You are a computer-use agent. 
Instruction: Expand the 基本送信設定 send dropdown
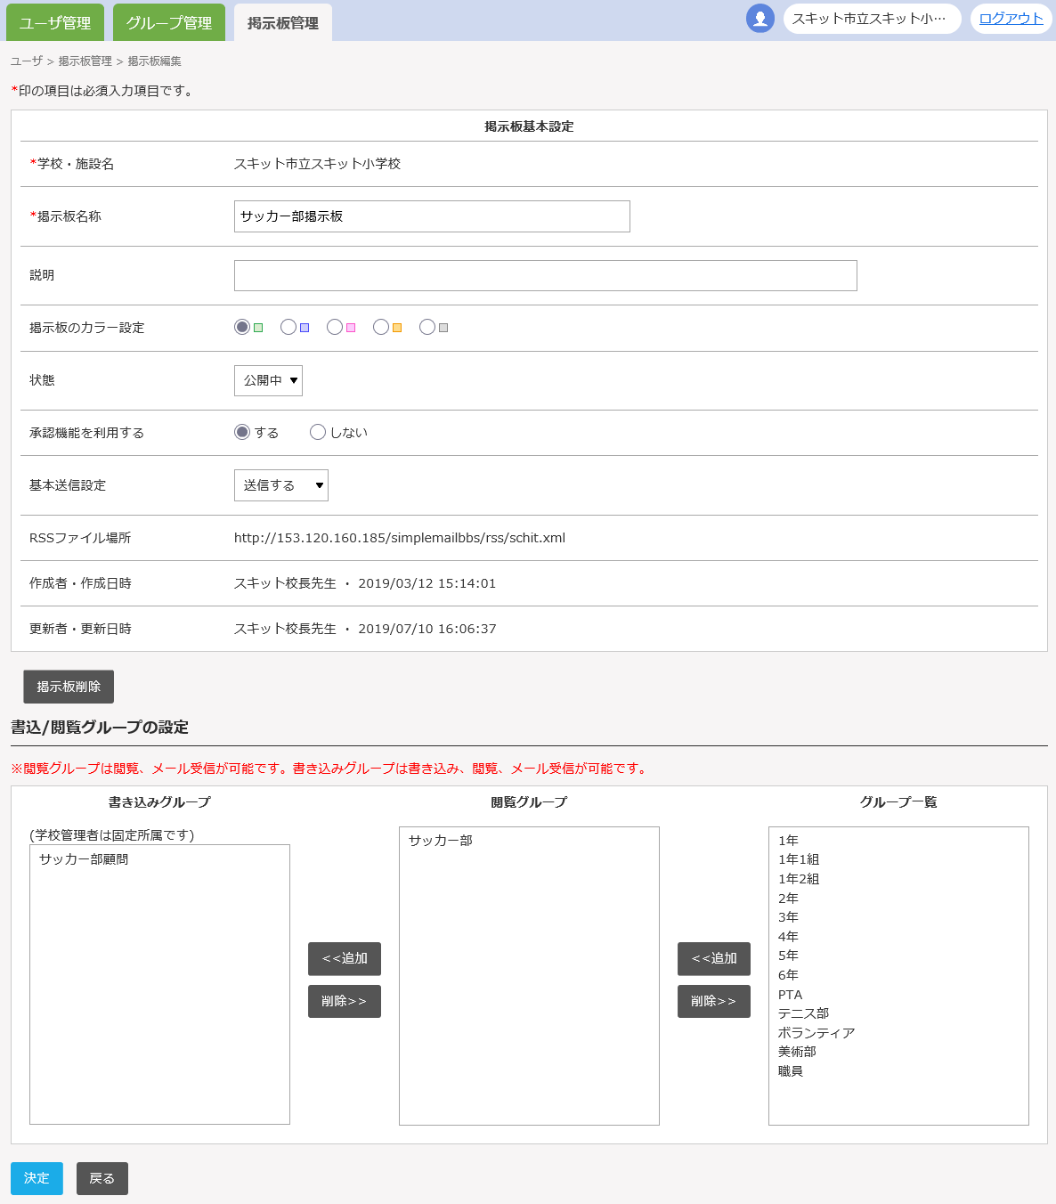[280, 485]
